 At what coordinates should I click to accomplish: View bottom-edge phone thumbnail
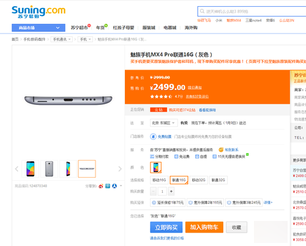87,168
